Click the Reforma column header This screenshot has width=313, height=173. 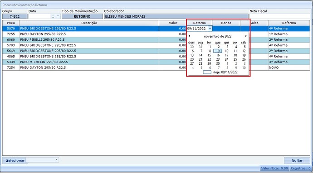coord(289,23)
